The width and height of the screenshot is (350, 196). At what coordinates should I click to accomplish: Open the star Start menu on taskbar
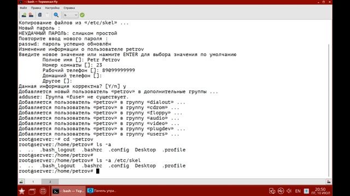[x=22, y=191]
